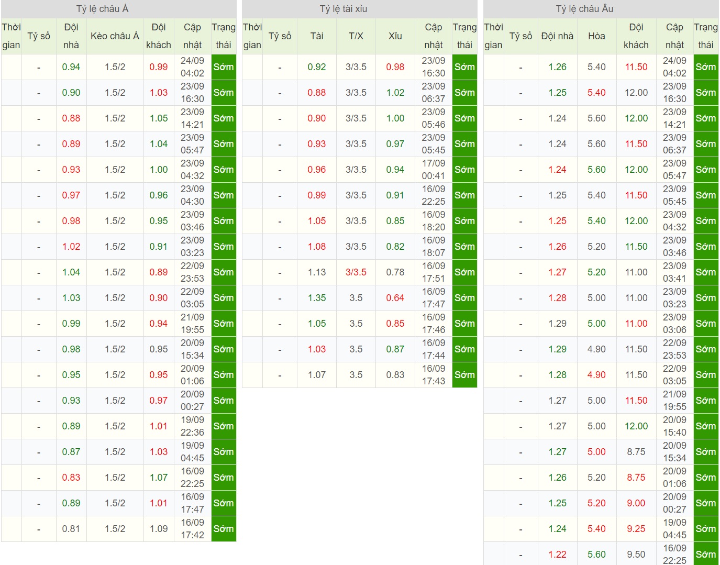Viewport: 720px width, 565px height.
Task: Click over/under update time 16/09 17:43
Action: pos(434,375)
